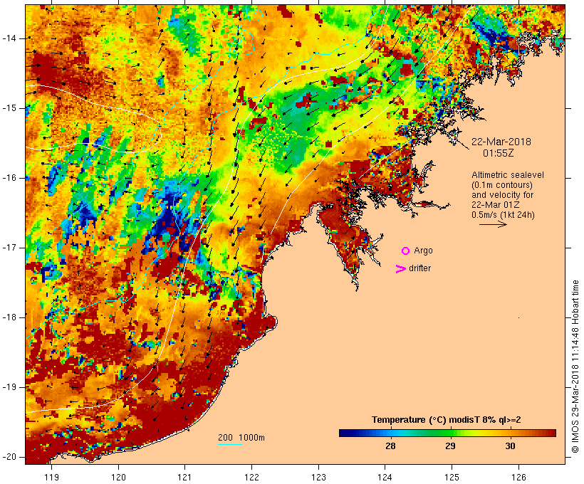584x484 pixels.
Task: Click the IMOS copyright timestamp text
Action: [x=575, y=367]
